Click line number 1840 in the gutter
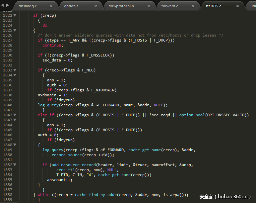 click(x=7, y=105)
